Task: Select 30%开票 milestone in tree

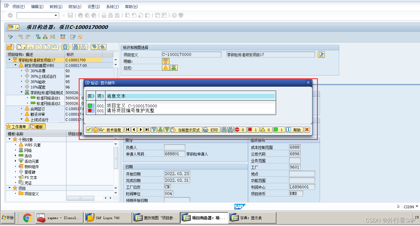Action: (x=38, y=71)
